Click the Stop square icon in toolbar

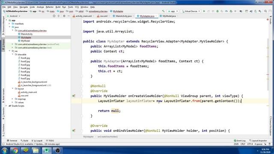tap(235, 11)
